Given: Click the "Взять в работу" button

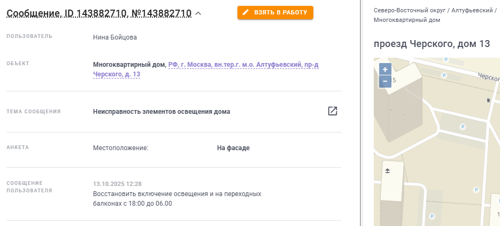Looking at the screenshot, I should coord(275,13).
